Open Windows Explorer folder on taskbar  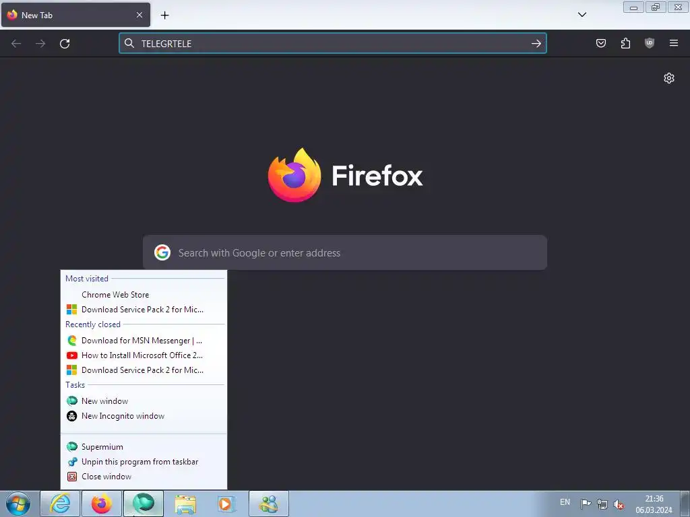[185, 504]
